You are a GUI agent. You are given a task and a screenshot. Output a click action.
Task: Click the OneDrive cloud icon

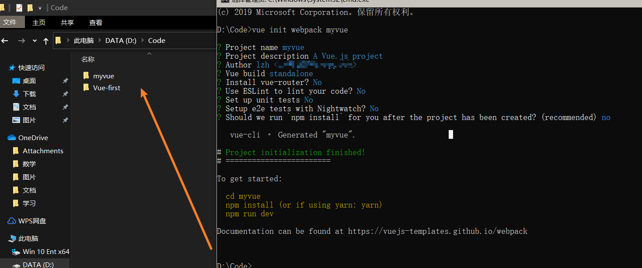[12, 138]
